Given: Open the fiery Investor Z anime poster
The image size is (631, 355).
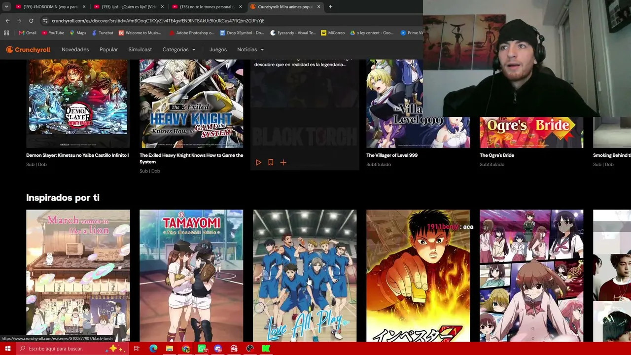Looking at the screenshot, I should tap(418, 276).
